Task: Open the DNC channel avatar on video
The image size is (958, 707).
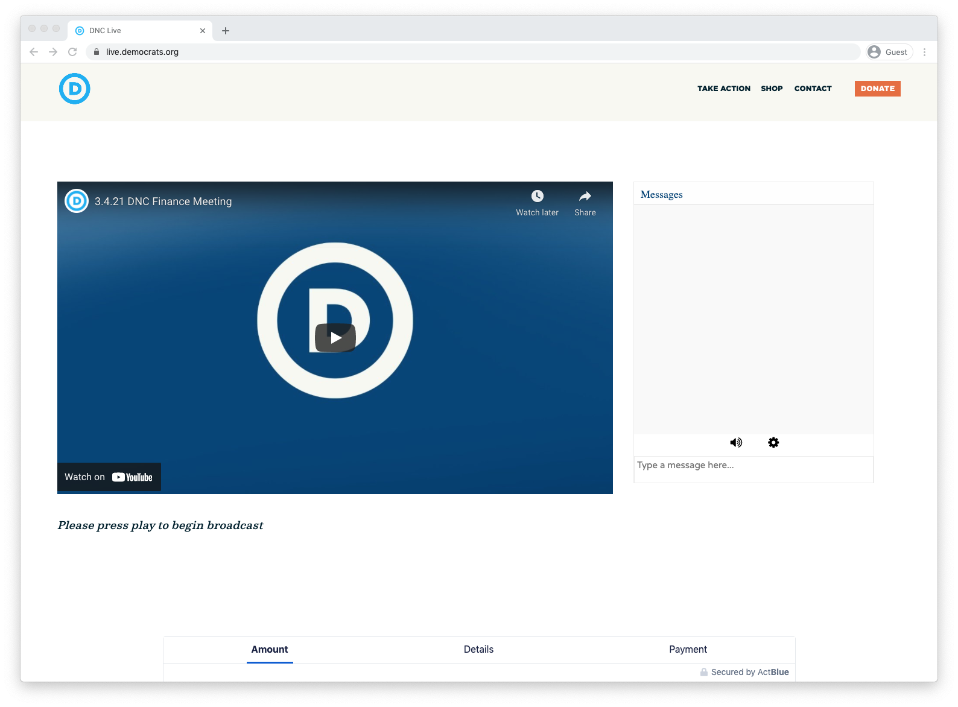Action: pyautogui.click(x=77, y=201)
